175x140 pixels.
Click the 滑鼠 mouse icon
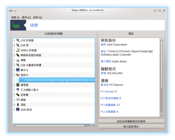point(18,105)
